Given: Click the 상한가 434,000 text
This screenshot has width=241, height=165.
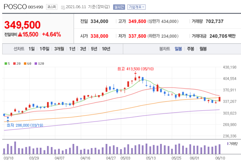Looking at the screenshot, I should [x=163, y=21].
